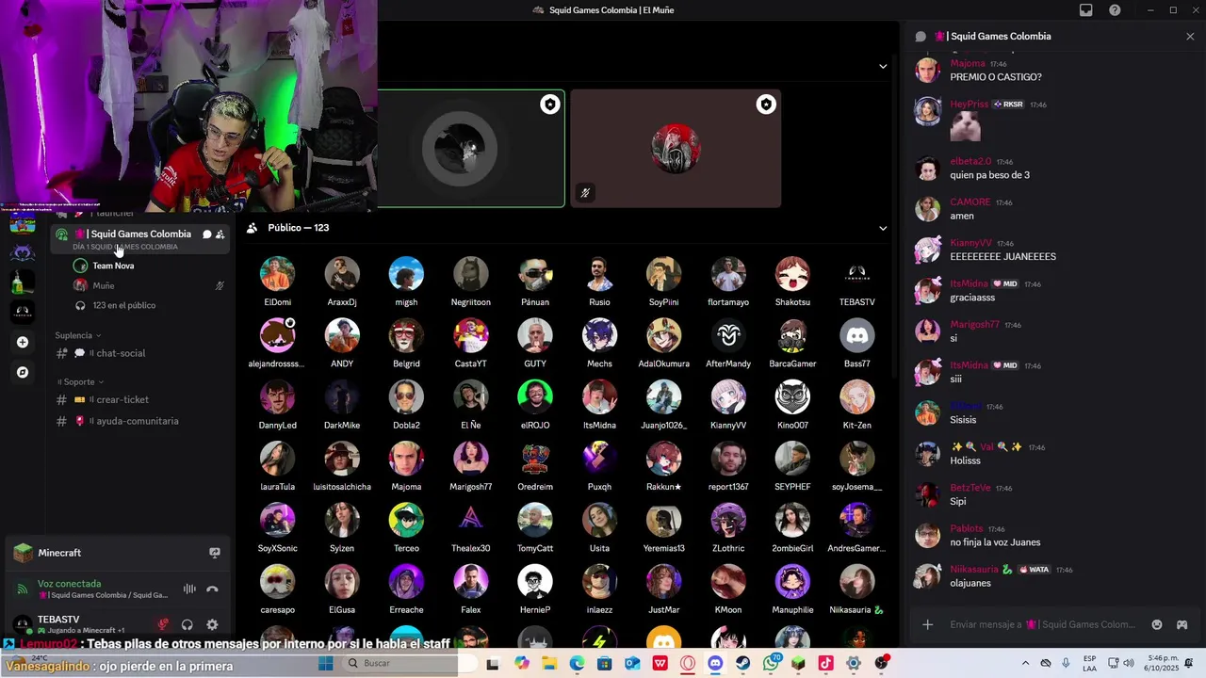
Task: Click the WATA tag next to Niikasauria
Action: 1034,570
